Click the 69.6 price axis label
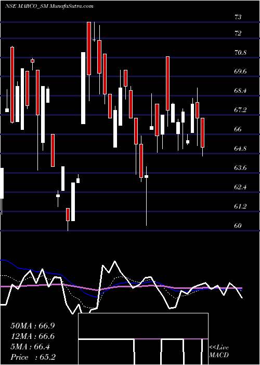 click(240, 71)
